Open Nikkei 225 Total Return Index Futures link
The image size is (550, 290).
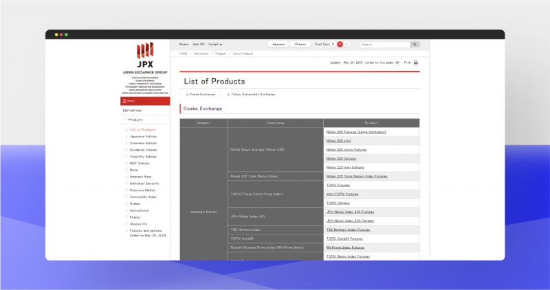tap(357, 176)
